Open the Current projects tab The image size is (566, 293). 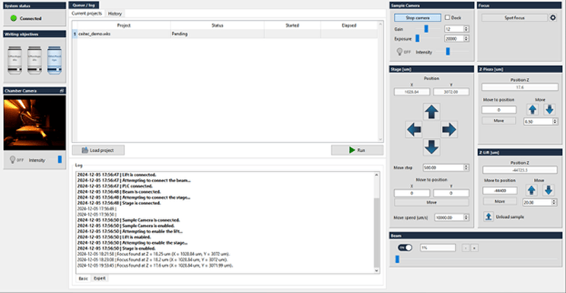click(87, 13)
